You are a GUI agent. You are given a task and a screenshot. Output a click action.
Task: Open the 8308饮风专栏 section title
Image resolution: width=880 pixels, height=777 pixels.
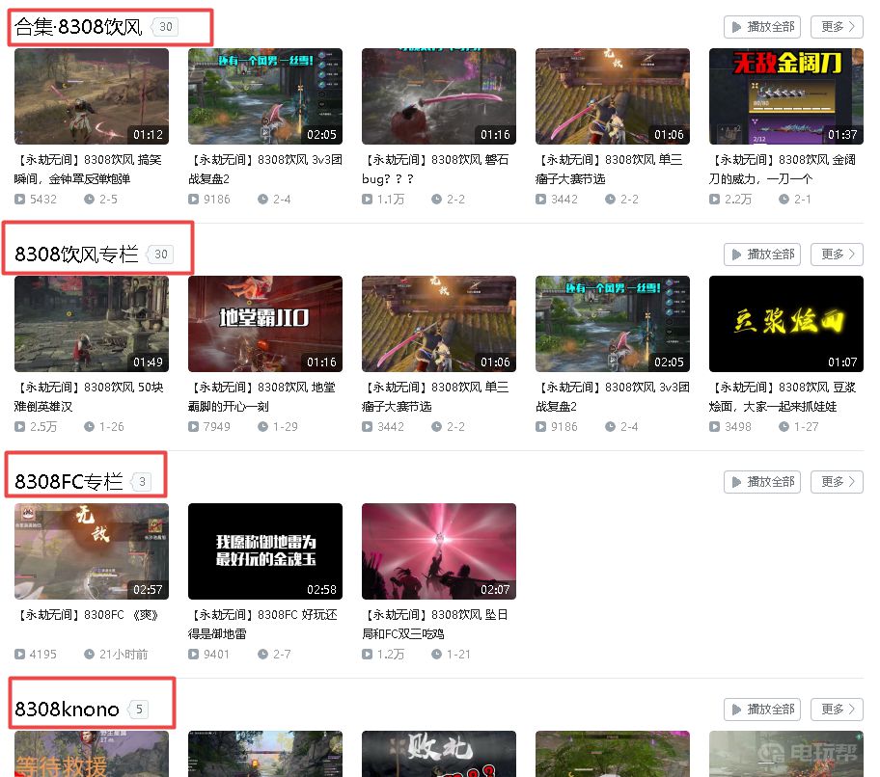[76, 255]
